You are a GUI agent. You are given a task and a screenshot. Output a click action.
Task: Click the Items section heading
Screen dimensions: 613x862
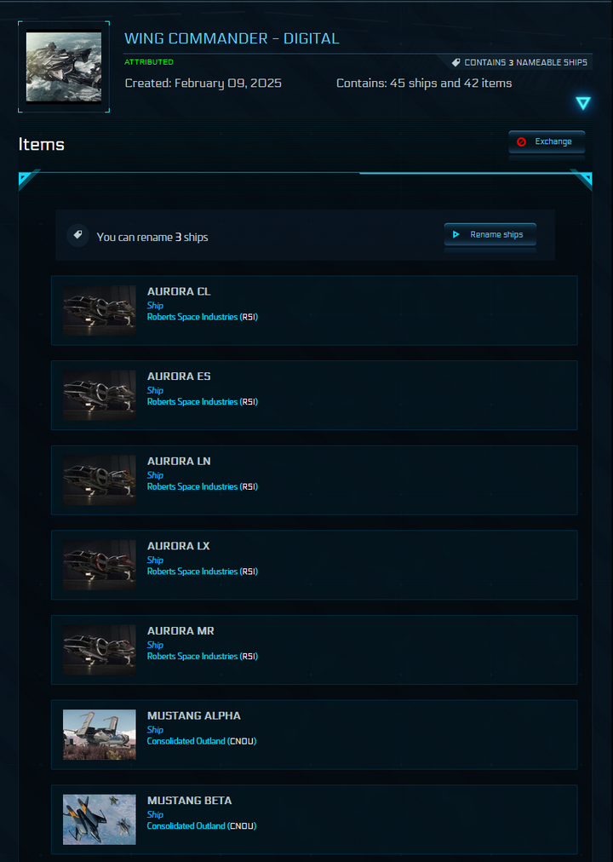(41, 144)
